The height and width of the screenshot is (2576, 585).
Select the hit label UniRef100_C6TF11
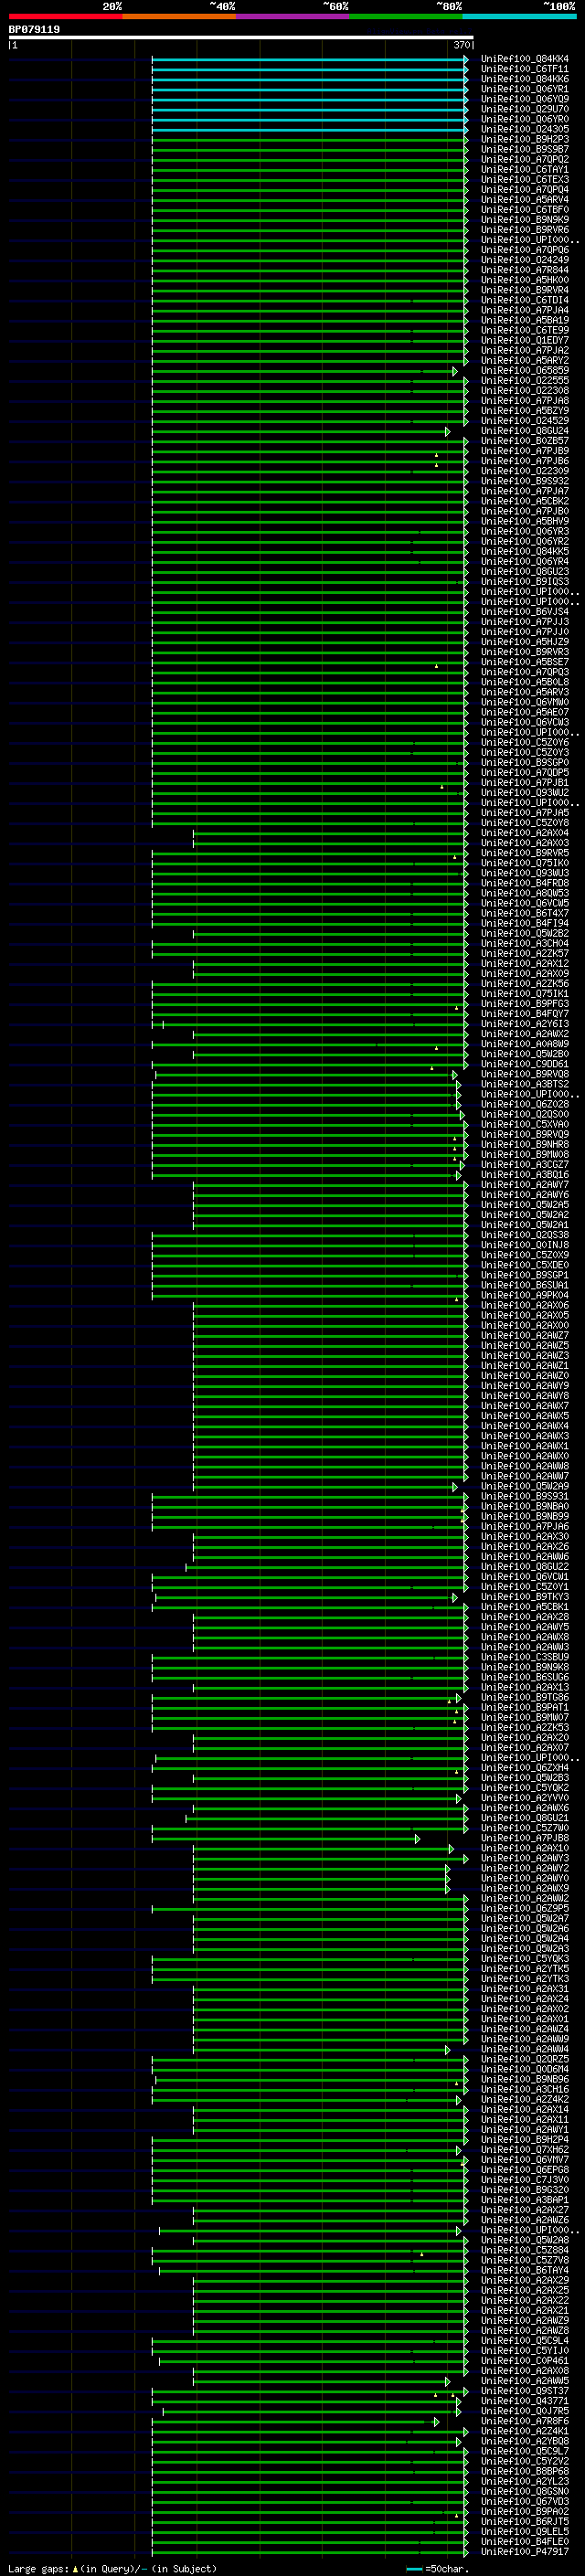coord(525,69)
